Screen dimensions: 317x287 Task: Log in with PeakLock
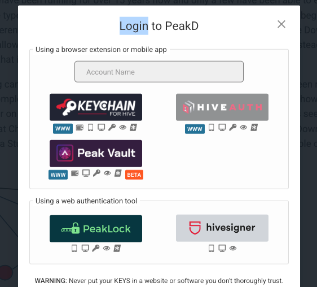coord(96,228)
